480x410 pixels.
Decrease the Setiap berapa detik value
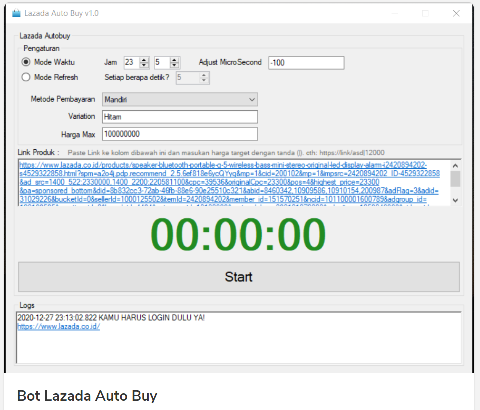coord(204,81)
